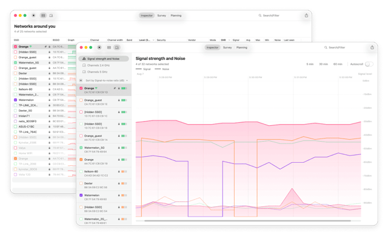
Task: Select Dexter_5G row in back window
Action: click(44, 111)
